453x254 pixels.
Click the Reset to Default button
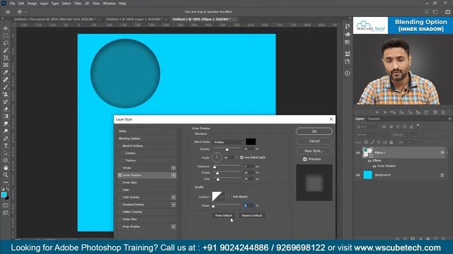click(252, 215)
